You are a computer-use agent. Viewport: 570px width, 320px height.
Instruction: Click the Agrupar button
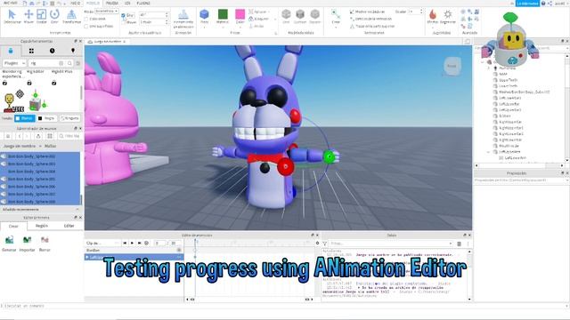click(257, 12)
